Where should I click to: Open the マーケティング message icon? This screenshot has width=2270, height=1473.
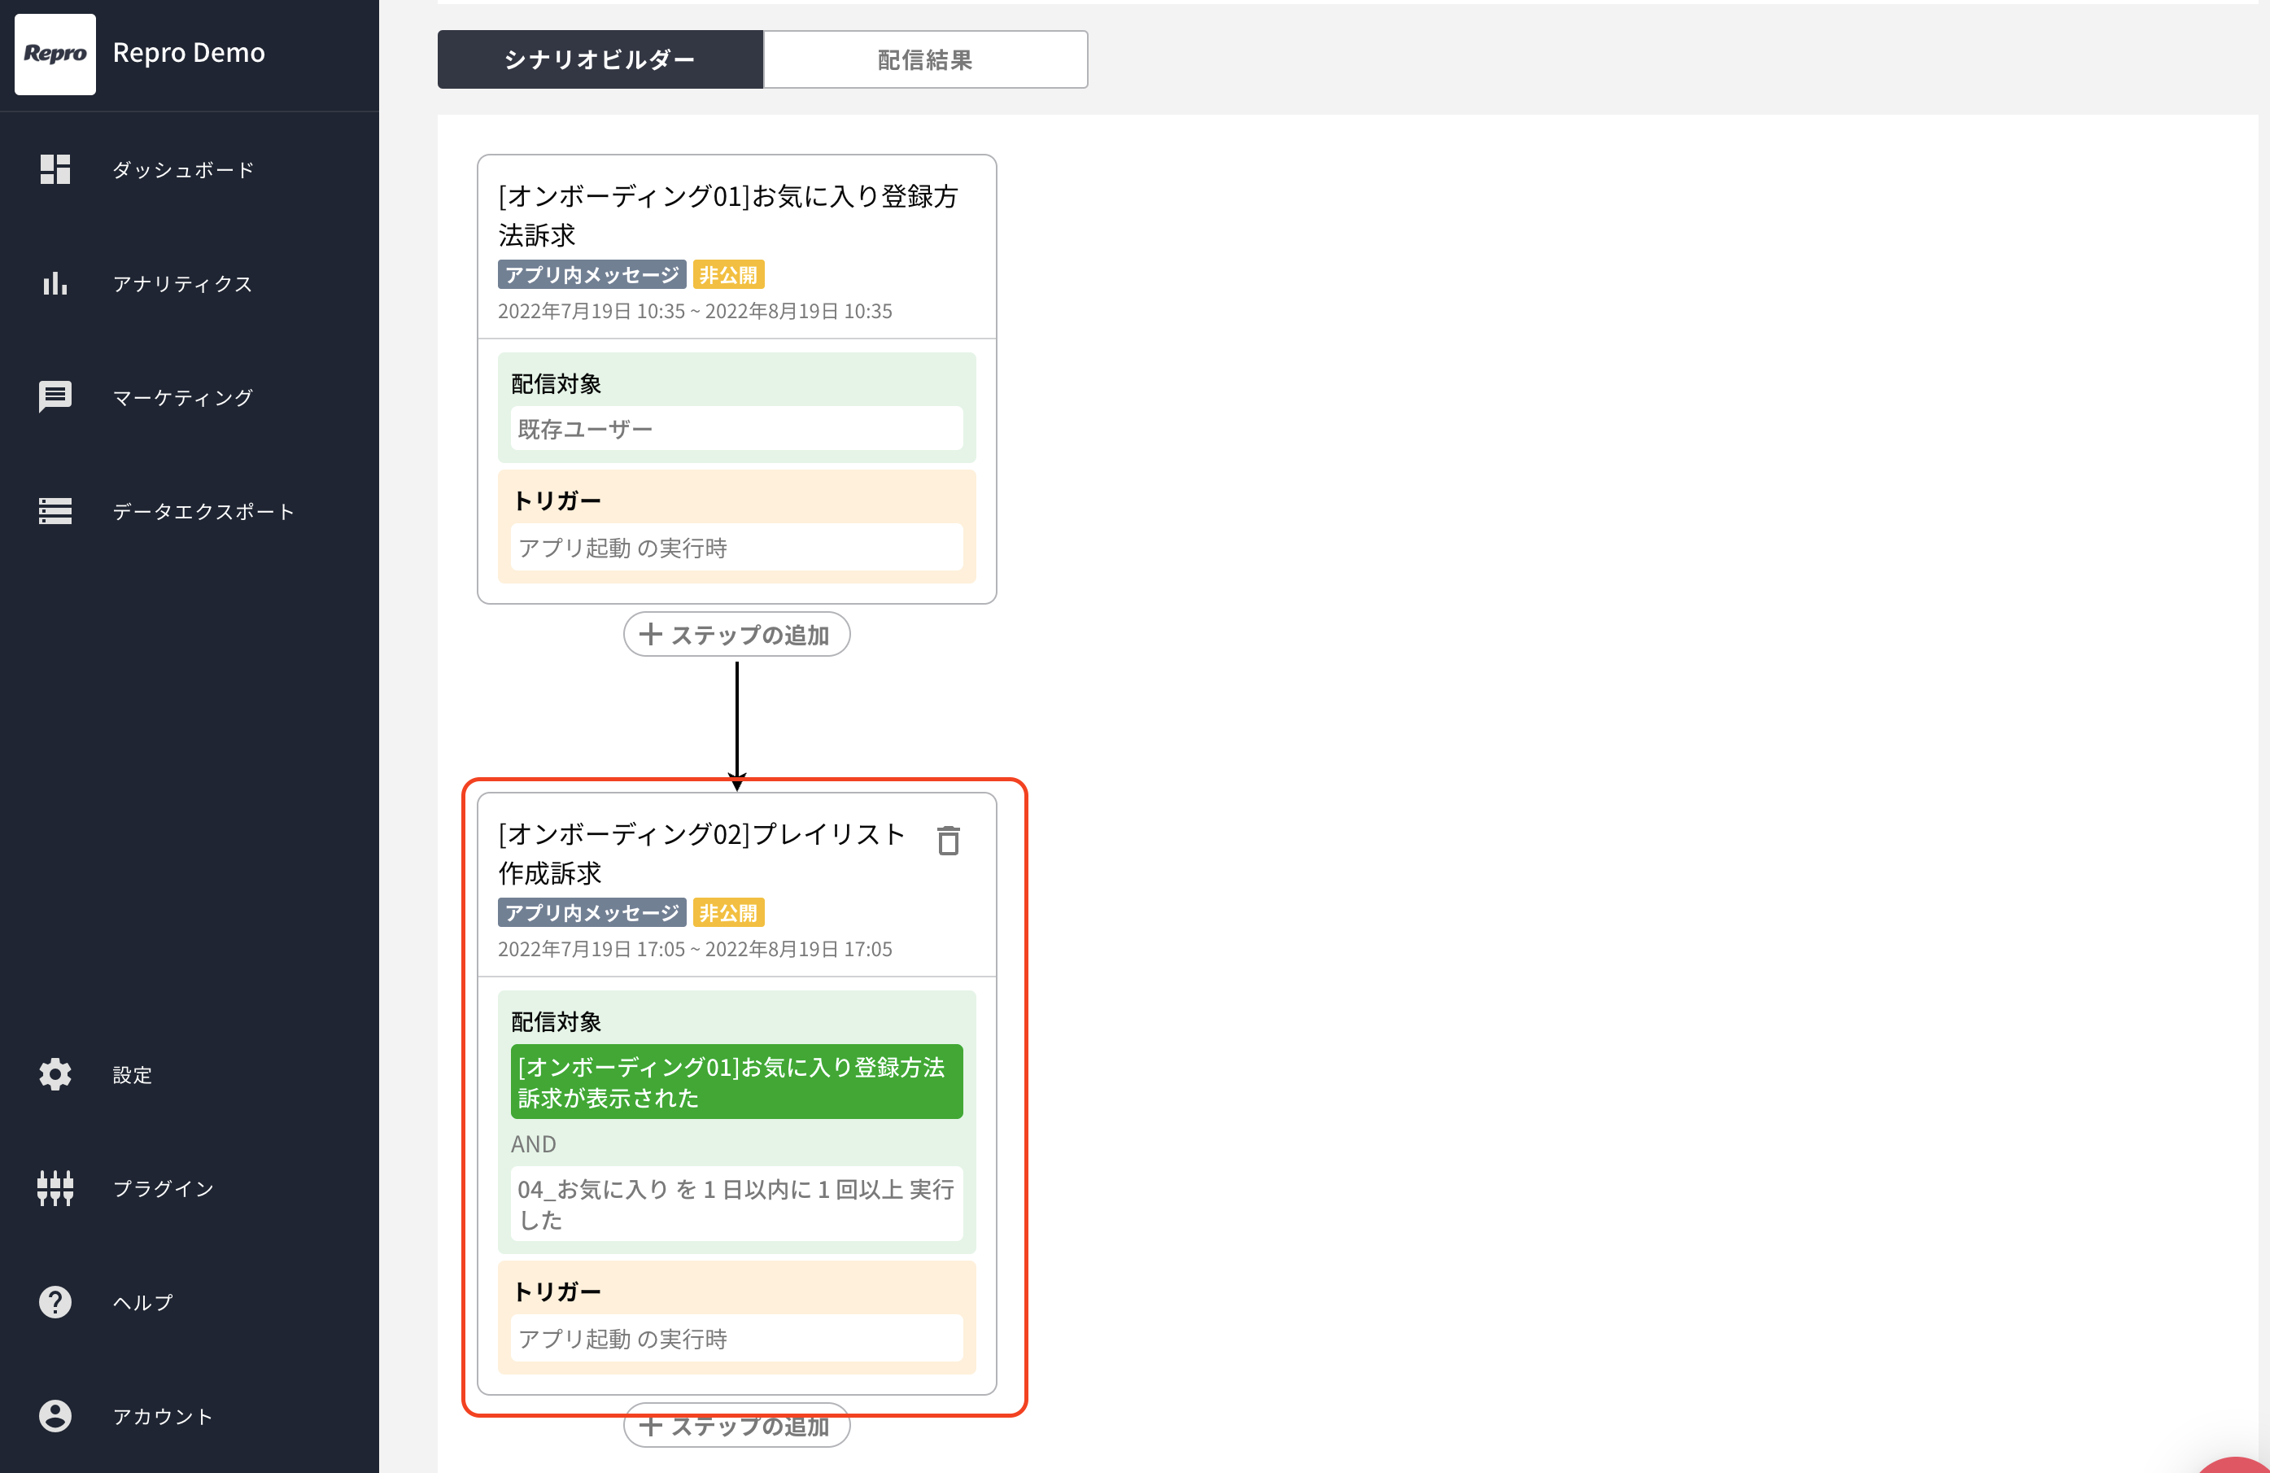click(55, 397)
